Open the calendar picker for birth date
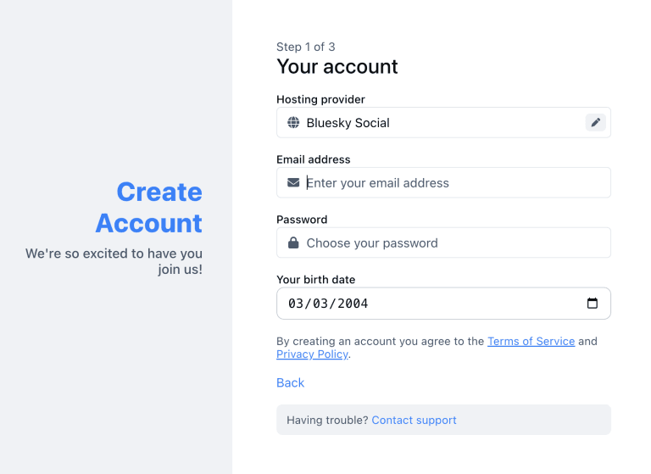Viewport: 651px width, 474px height. click(x=593, y=304)
